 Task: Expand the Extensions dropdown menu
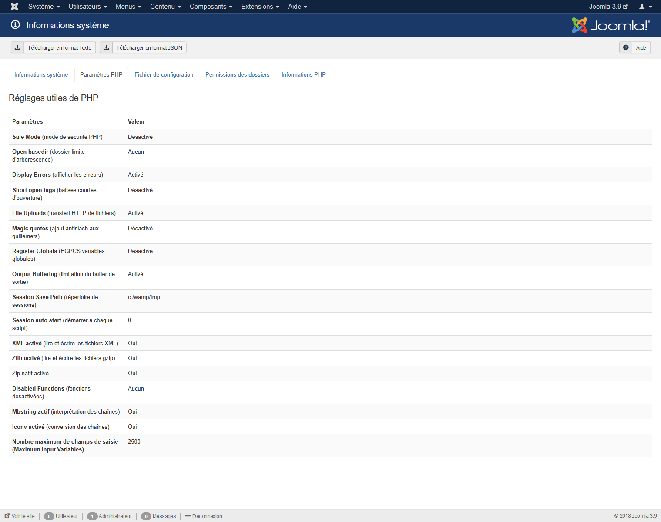[x=260, y=7]
